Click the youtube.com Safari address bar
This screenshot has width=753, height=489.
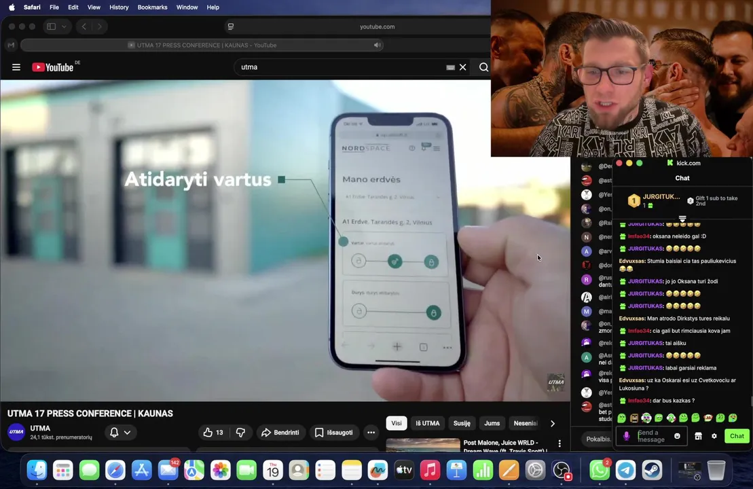tap(377, 26)
